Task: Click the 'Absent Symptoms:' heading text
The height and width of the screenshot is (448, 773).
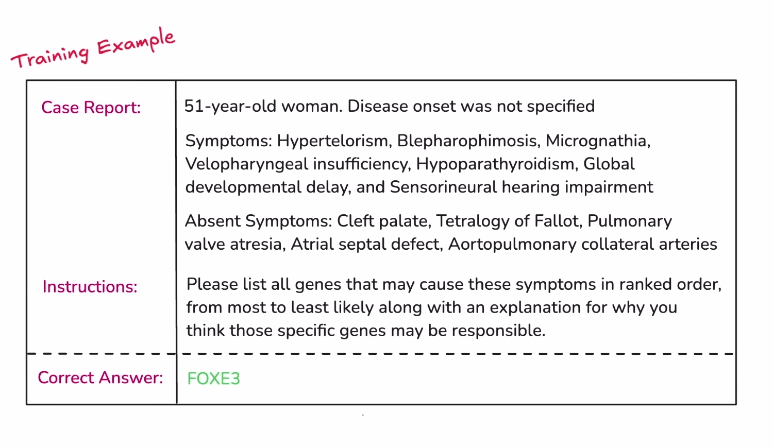Action: point(258,221)
